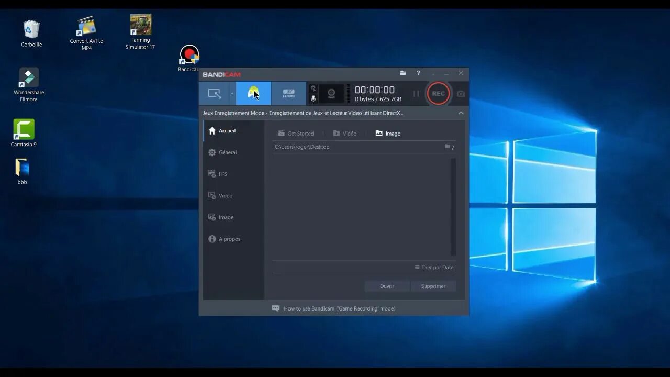Click the gear icon next to Géneral
Viewport: 670px width, 377px height.
point(212,152)
